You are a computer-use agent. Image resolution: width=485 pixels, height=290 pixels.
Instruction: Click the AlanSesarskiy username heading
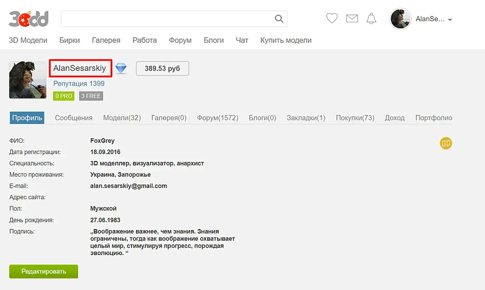[79, 68]
